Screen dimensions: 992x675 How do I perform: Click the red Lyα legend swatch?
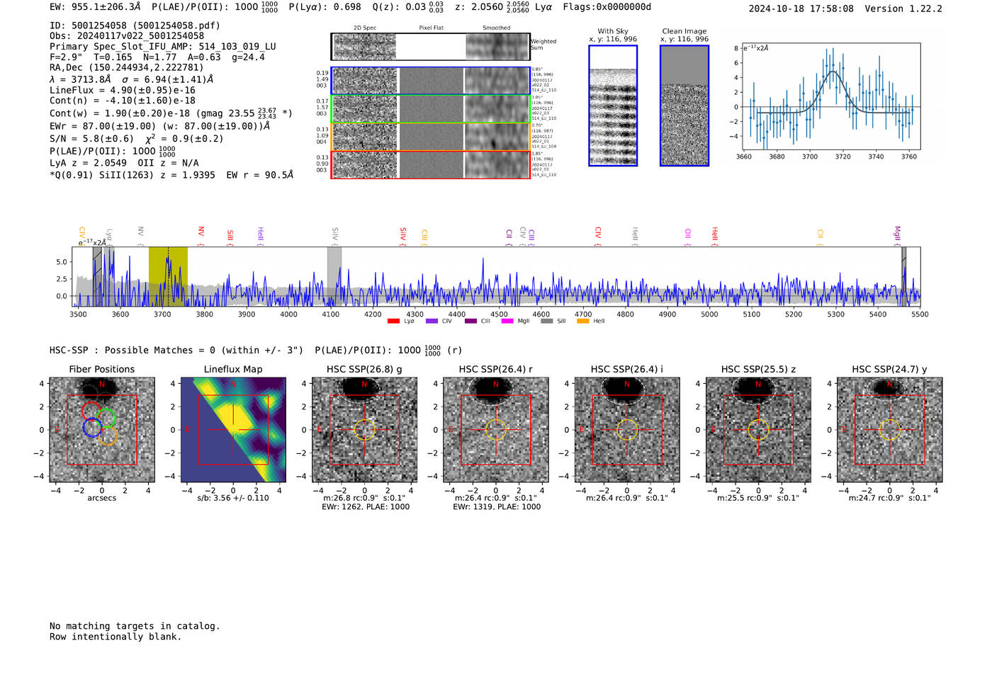(x=394, y=322)
